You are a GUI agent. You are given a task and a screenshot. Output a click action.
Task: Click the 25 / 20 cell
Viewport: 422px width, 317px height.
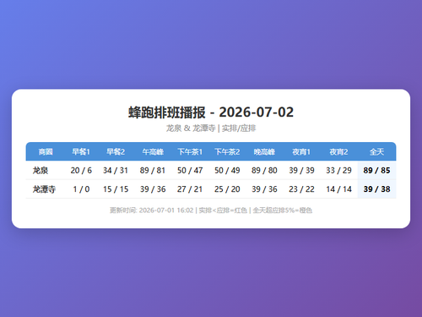click(x=227, y=189)
